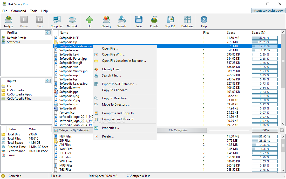Select the JPG Files category row

pos(167,153)
